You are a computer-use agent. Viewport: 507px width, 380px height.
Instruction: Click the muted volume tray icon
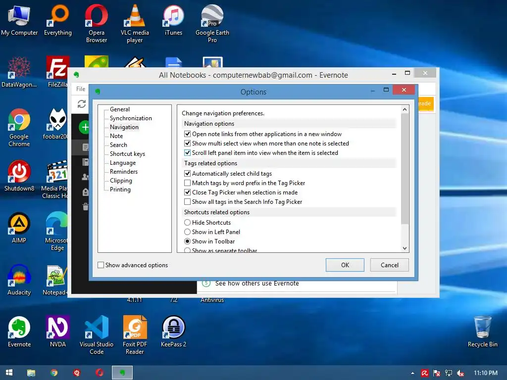point(460,373)
